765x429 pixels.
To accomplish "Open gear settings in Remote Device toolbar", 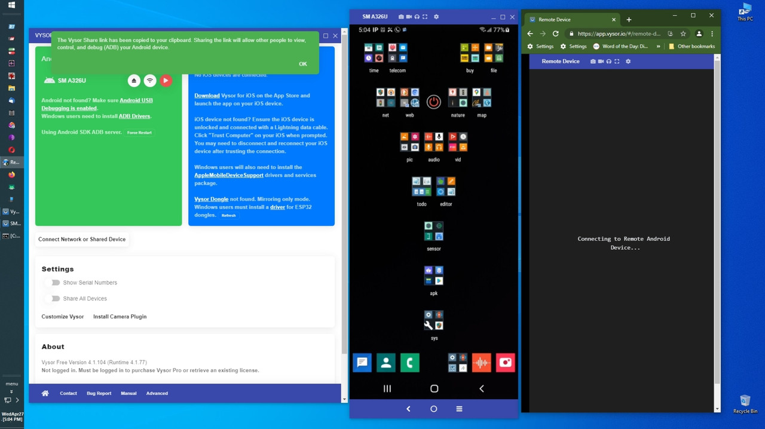I will (x=628, y=61).
